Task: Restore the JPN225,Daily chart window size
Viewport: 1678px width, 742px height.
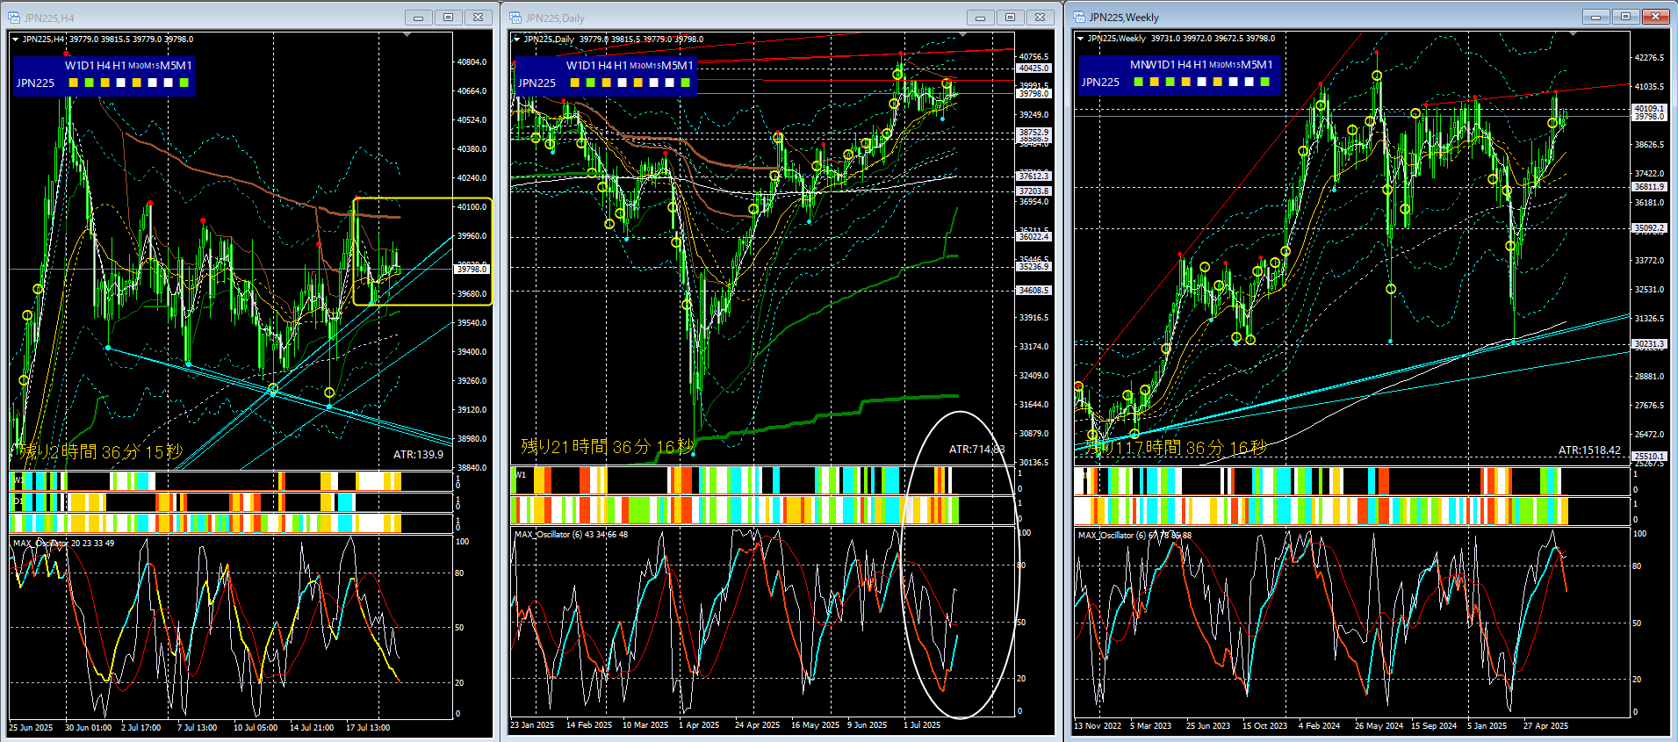Action: [1010, 18]
